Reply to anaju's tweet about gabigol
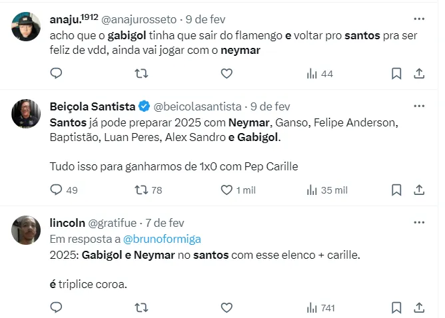Image resolution: width=445 pixels, height=318 pixels. pos(56,73)
